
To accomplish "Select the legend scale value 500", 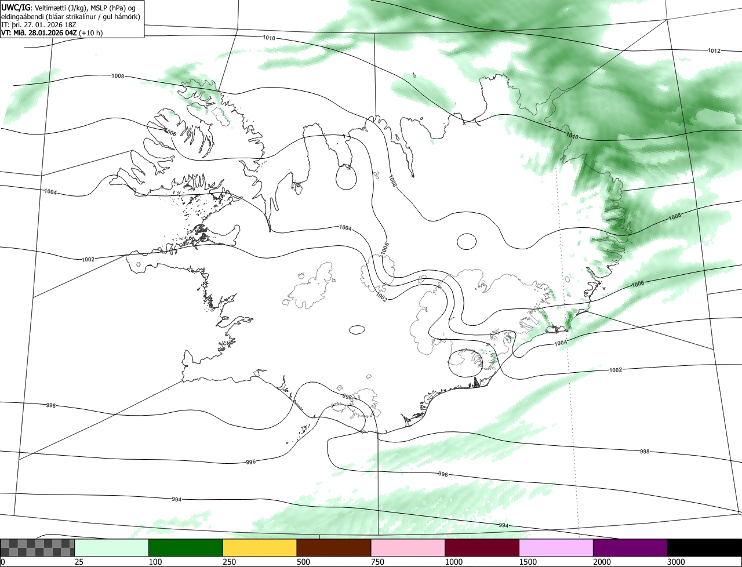I will tap(303, 562).
